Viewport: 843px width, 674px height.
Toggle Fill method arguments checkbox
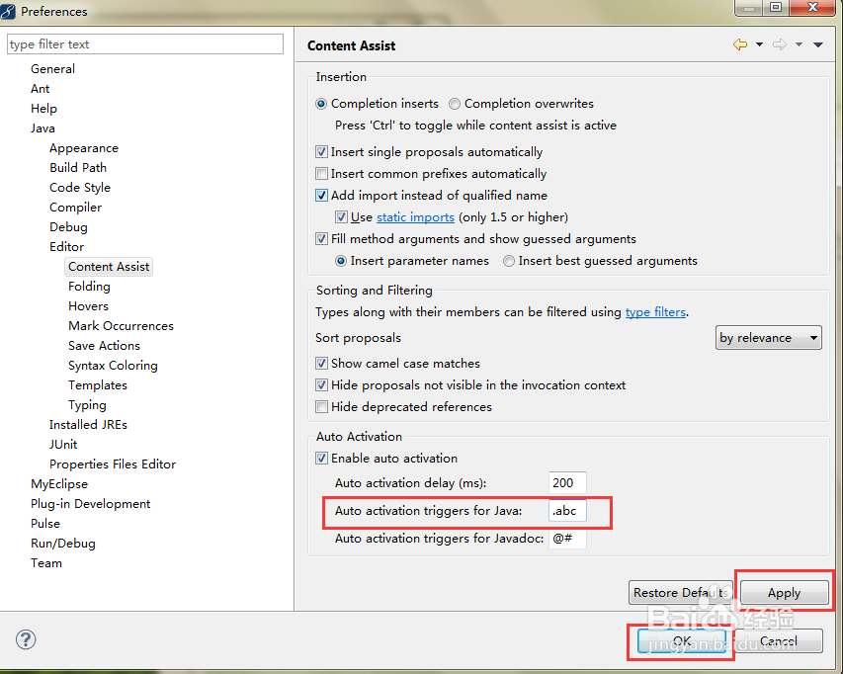(x=321, y=238)
